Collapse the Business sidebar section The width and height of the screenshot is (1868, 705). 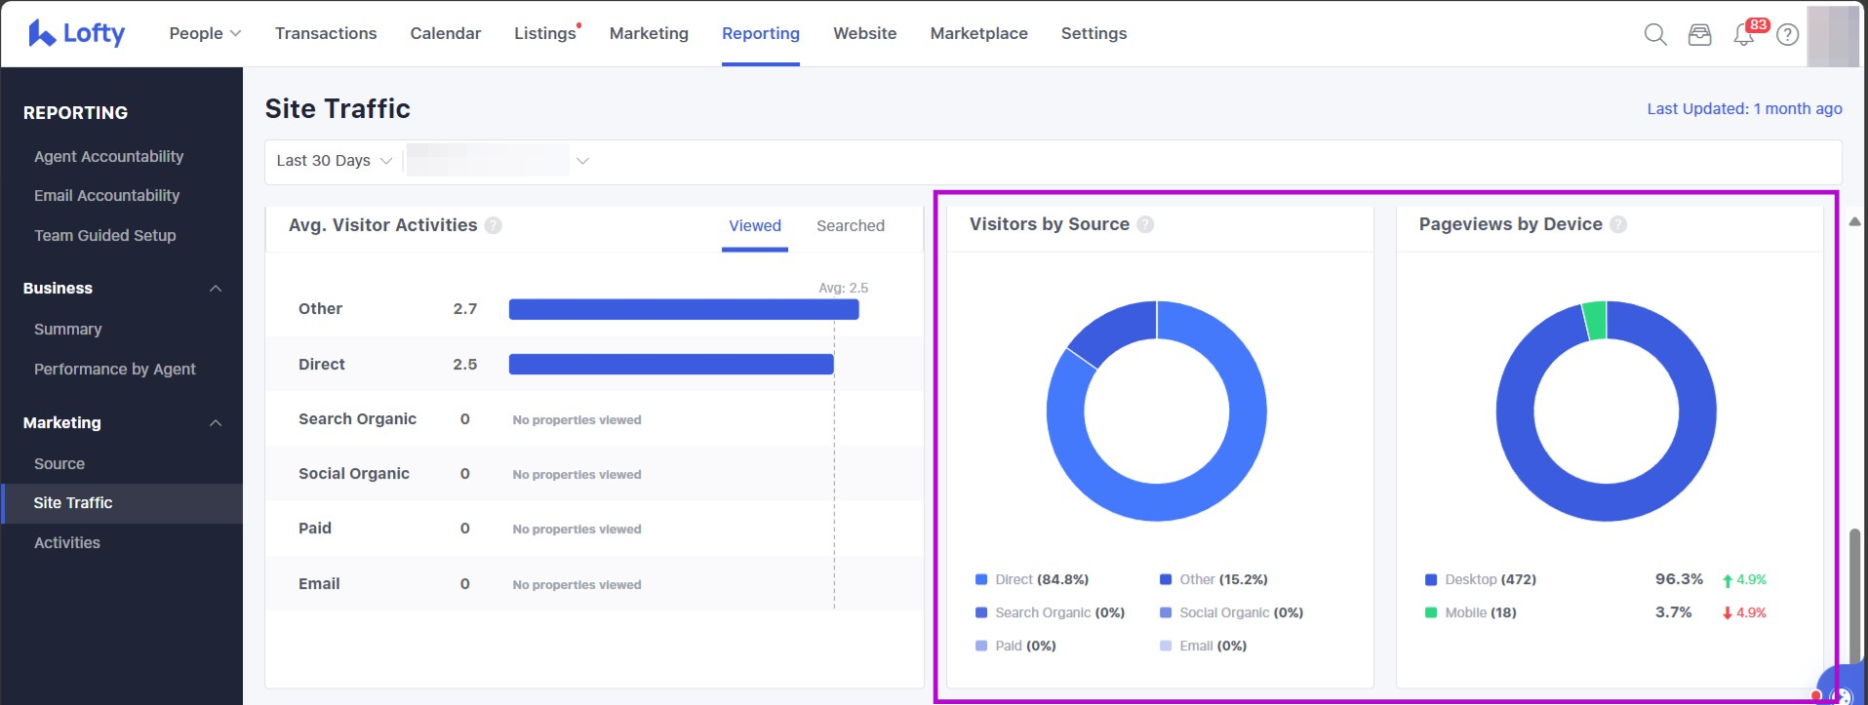point(216,289)
